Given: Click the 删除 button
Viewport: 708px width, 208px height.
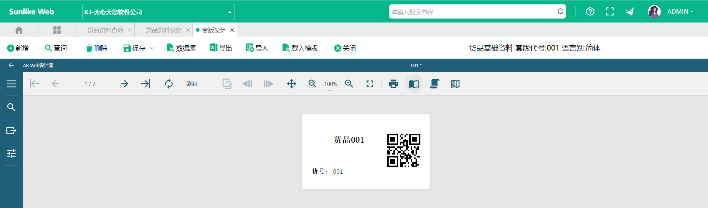Looking at the screenshot, I should pos(97,48).
